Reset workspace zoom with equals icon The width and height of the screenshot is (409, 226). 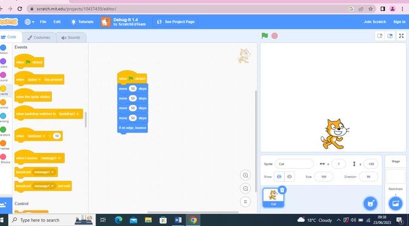pos(245,201)
